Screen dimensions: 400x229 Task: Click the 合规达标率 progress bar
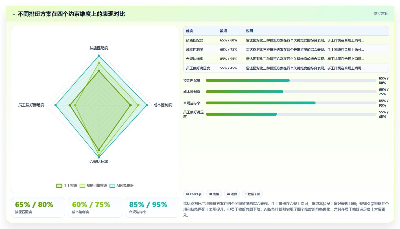click(x=291, y=103)
